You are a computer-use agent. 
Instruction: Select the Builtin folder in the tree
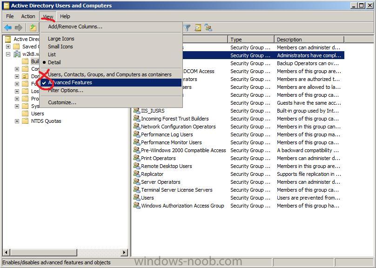(35, 61)
